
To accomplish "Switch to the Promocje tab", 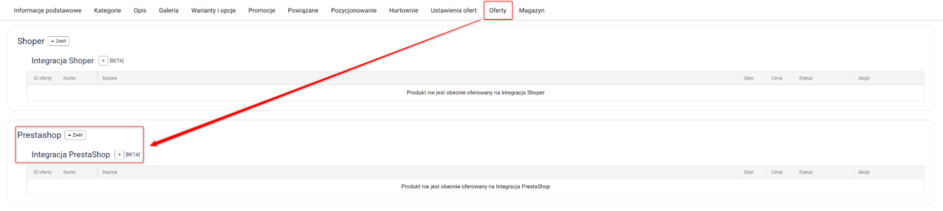I will click(x=262, y=10).
